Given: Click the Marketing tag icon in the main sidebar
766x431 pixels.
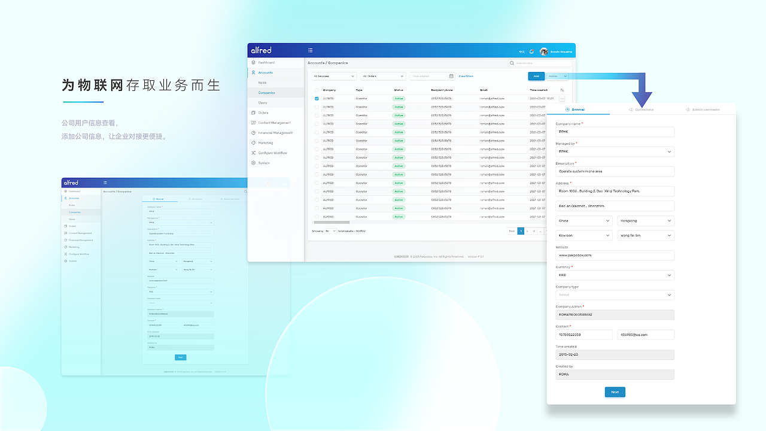Looking at the screenshot, I should coord(254,143).
